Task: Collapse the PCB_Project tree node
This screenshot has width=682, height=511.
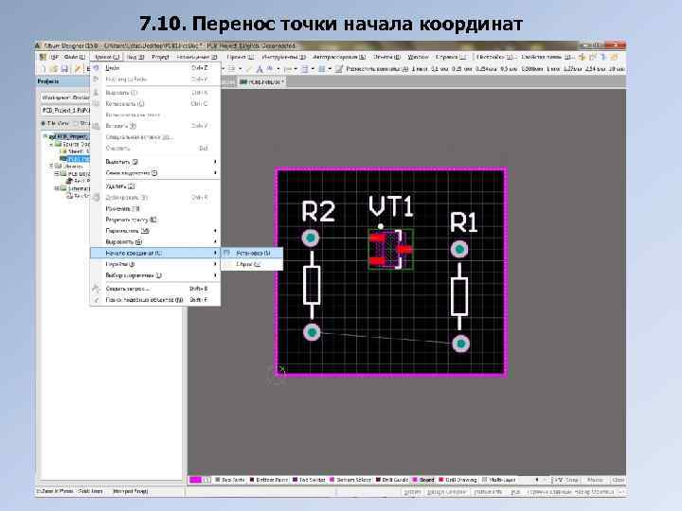Action: pos(45,136)
